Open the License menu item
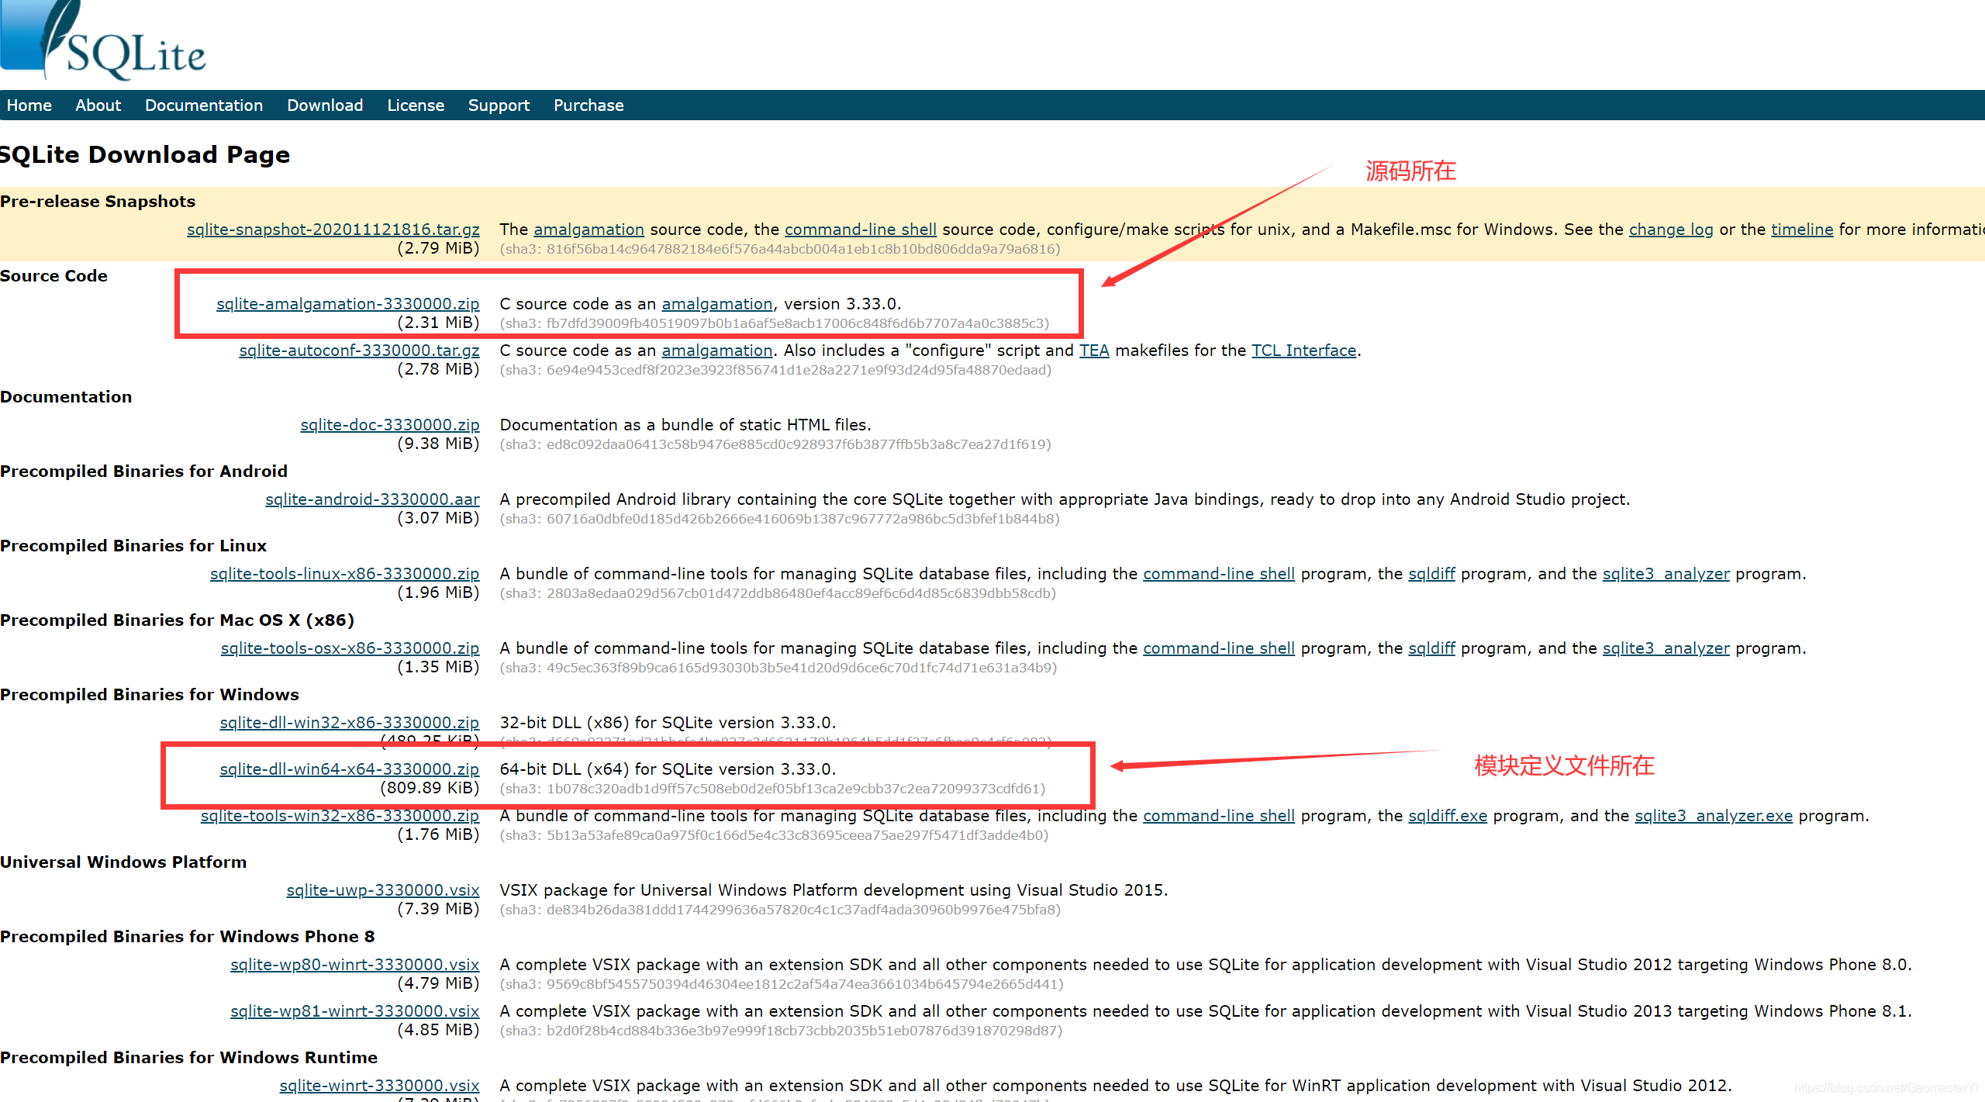 tap(416, 105)
